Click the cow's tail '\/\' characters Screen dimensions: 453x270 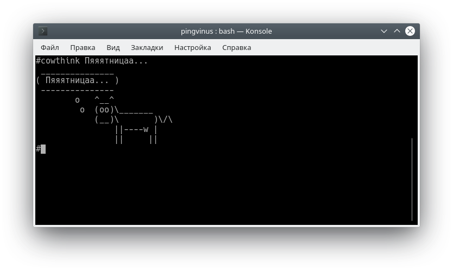click(x=165, y=120)
